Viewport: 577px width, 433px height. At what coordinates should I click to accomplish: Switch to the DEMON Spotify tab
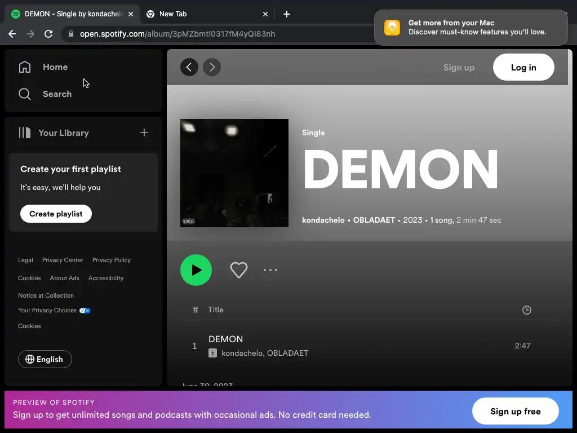pyautogui.click(x=72, y=14)
